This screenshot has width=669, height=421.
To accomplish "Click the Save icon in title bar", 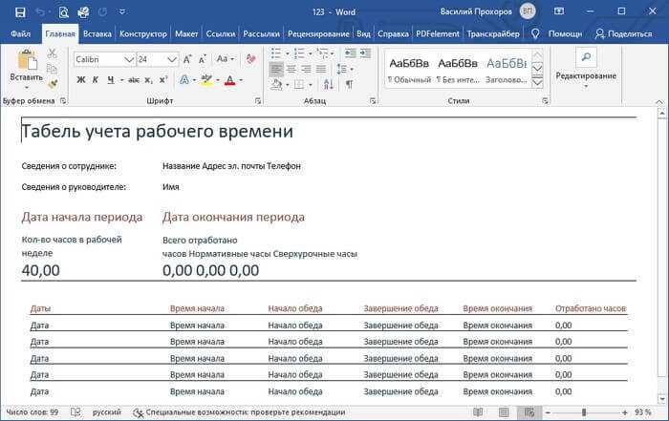I will (x=20, y=11).
